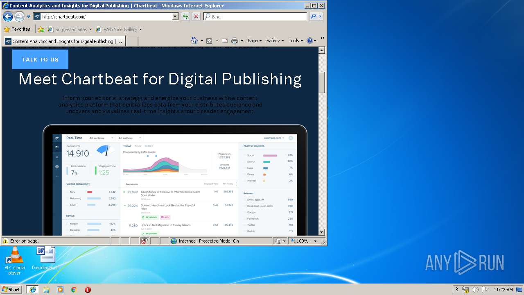Open the Safety menu
Image resolution: width=524 pixels, height=295 pixels.
click(x=275, y=41)
